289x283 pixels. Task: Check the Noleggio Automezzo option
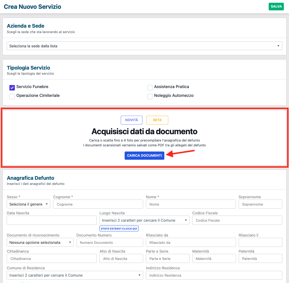click(150, 97)
